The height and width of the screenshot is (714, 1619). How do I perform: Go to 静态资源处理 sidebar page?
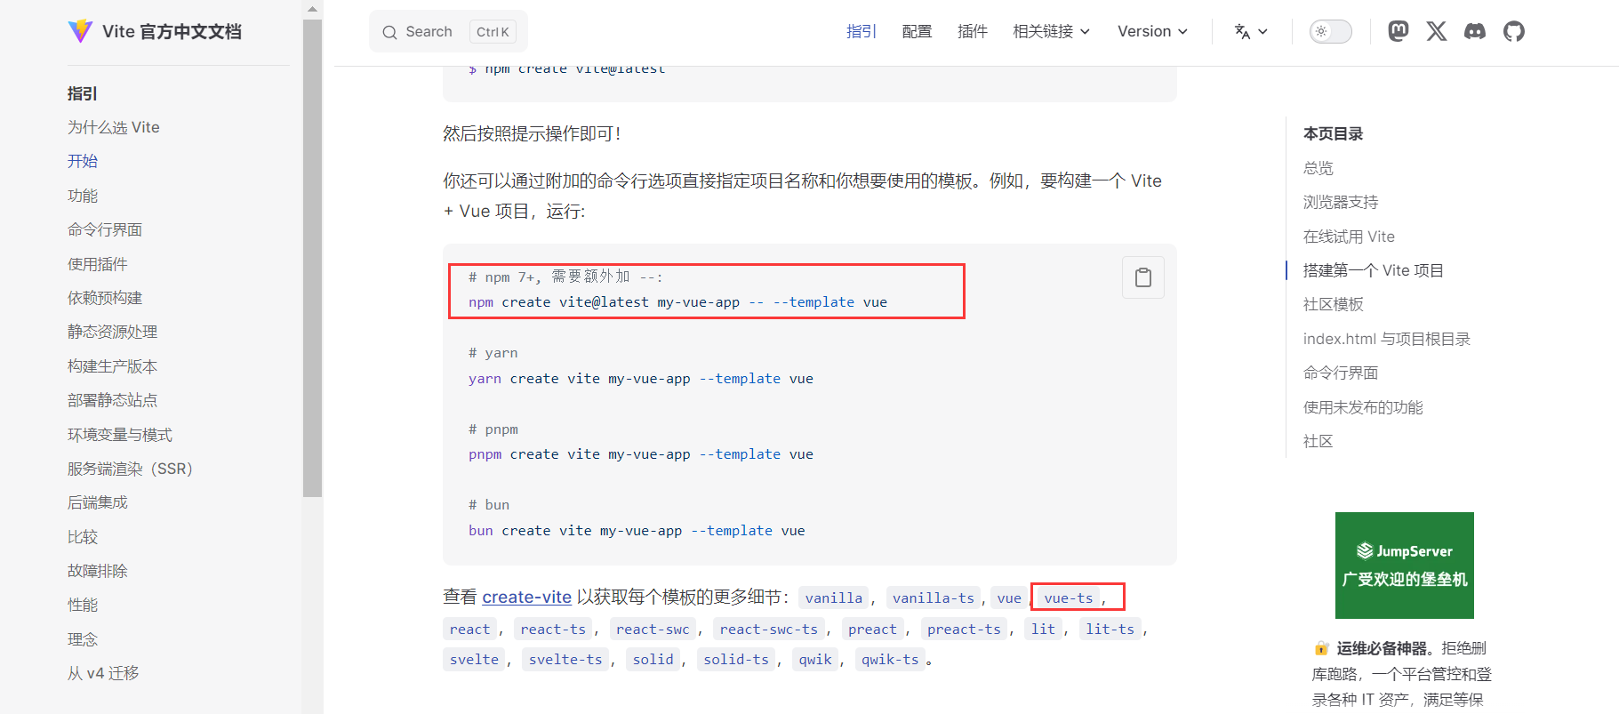pos(113,332)
